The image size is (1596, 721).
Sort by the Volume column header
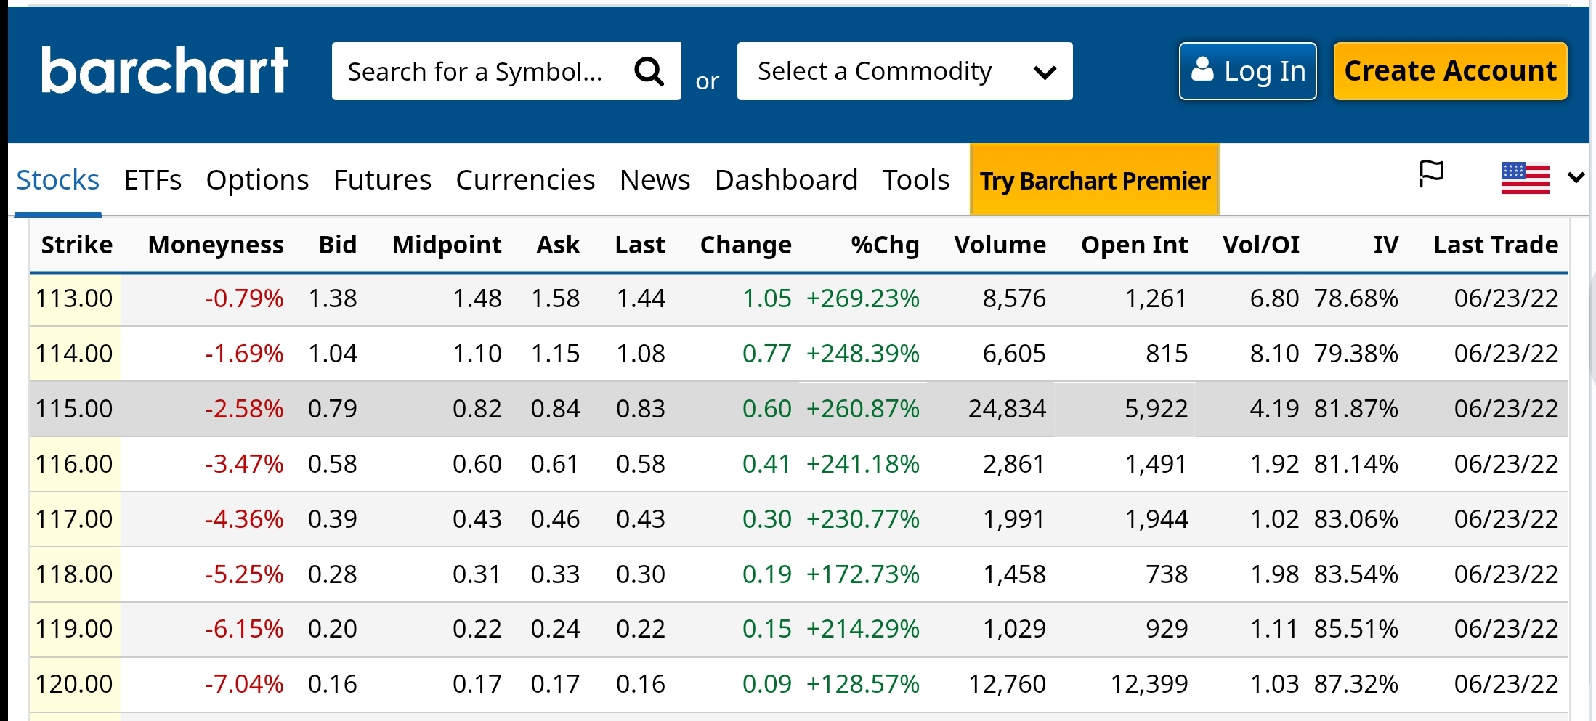tap(1000, 245)
